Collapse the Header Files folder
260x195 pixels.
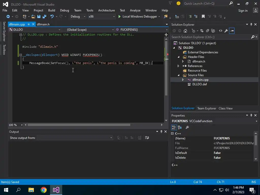point(178,57)
